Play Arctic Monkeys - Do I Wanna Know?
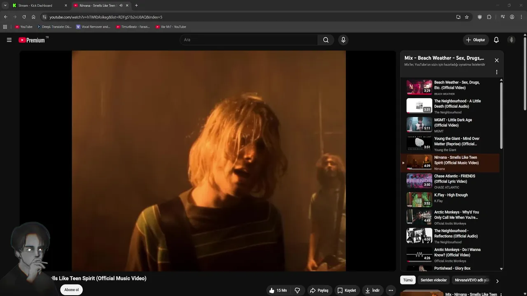527x296 pixels. 450,255
